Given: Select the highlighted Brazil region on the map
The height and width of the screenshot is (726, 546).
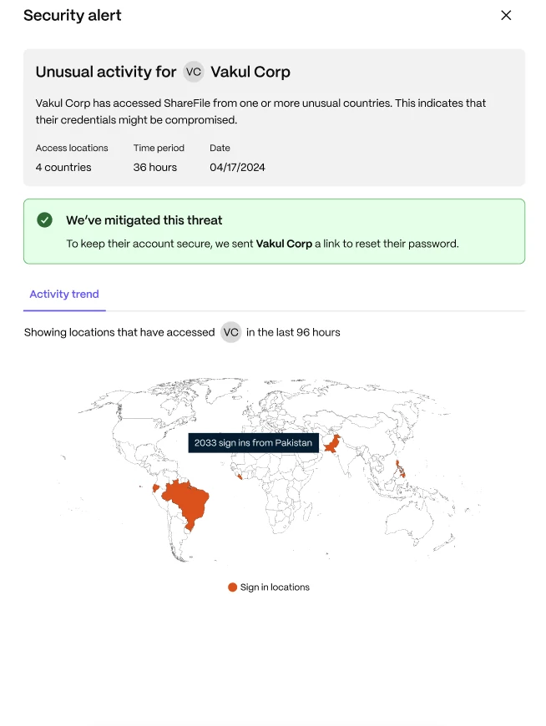Looking at the screenshot, I should [188, 501].
